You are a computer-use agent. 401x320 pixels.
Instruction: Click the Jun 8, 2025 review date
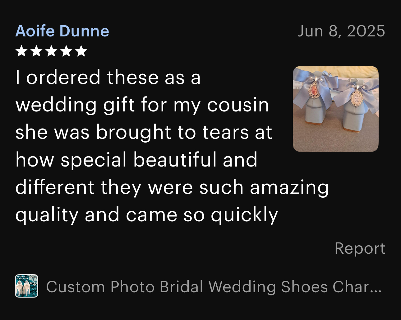pos(341,31)
